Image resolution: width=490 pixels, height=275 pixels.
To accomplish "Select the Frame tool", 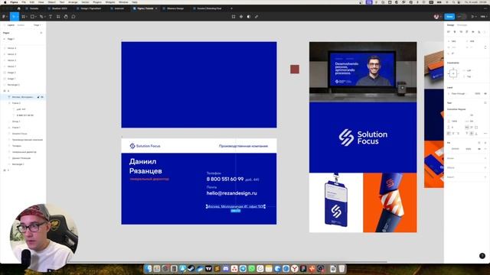I will [23, 17].
